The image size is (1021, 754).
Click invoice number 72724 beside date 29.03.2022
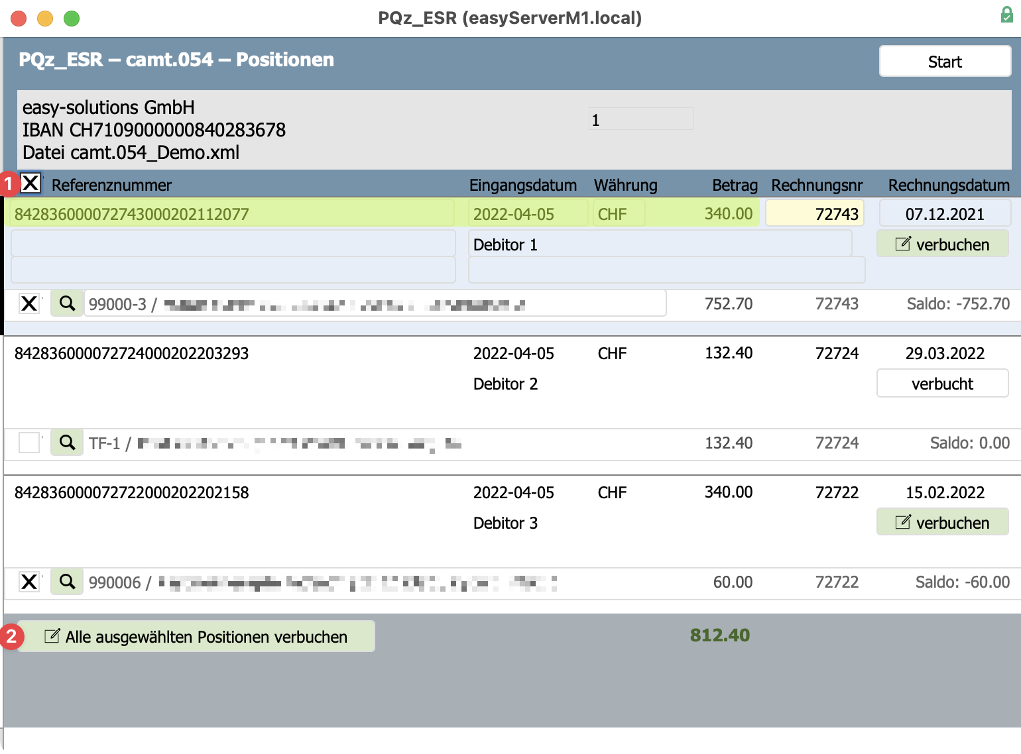837,353
